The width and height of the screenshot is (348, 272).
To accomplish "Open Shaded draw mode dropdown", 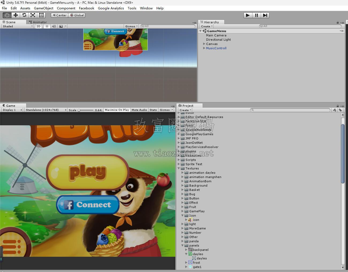I will click(x=18, y=26).
